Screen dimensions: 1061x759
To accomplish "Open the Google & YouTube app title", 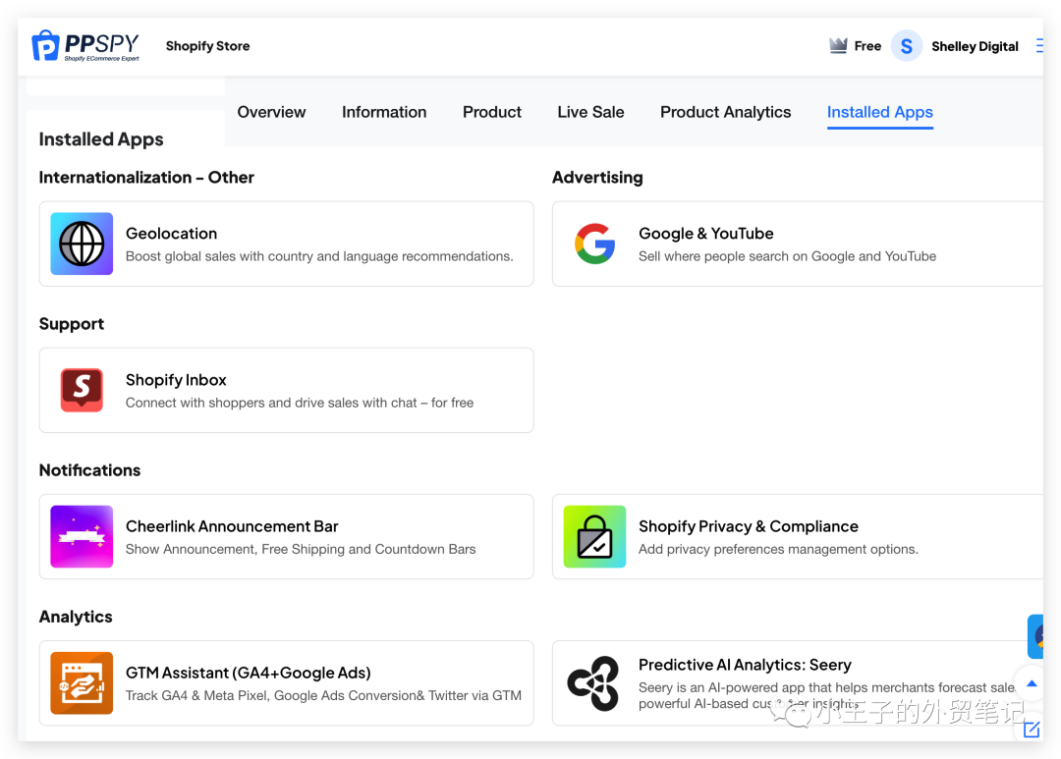I will click(x=705, y=234).
